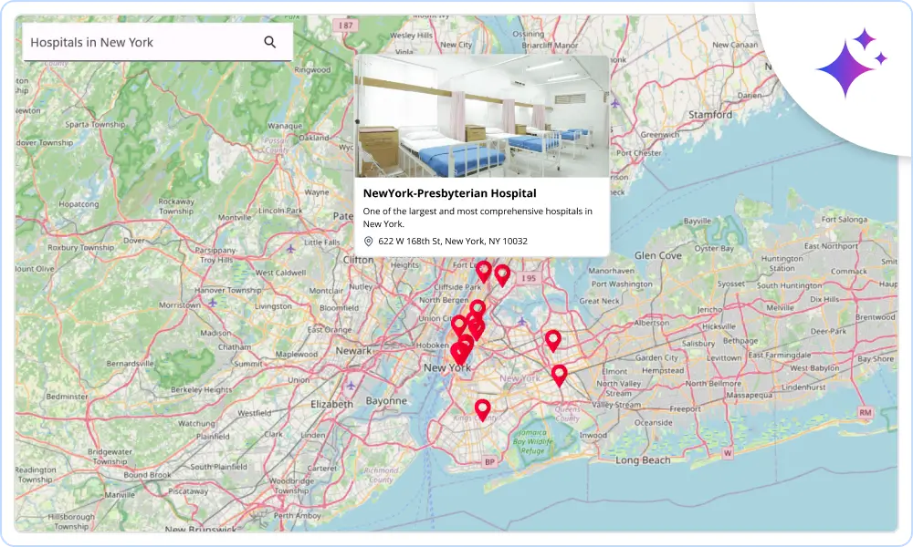The height and width of the screenshot is (547, 913).
Task: Click the Oyster Bay label
Action: pyautogui.click(x=714, y=248)
